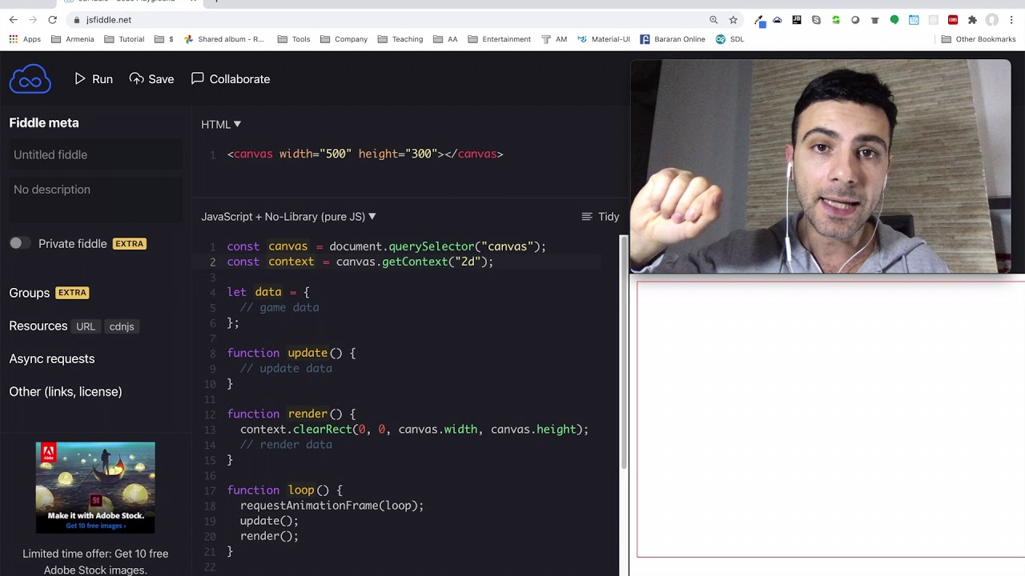Image resolution: width=1025 pixels, height=576 pixels.
Task: Open the Company bookmarks folder
Action: tap(344, 39)
